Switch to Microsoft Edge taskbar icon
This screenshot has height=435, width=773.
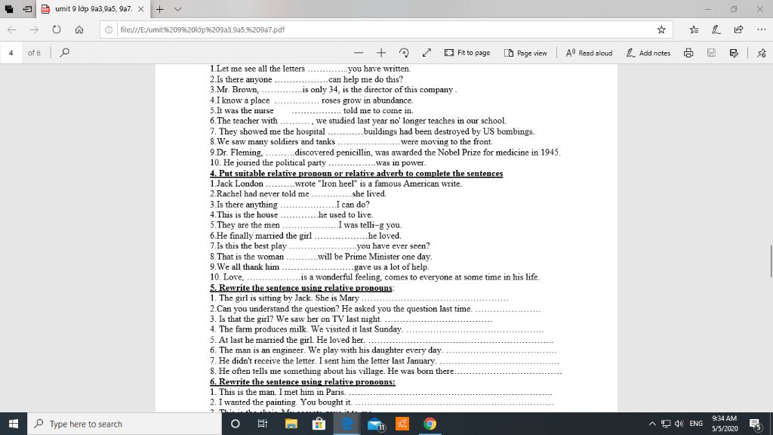tap(347, 424)
